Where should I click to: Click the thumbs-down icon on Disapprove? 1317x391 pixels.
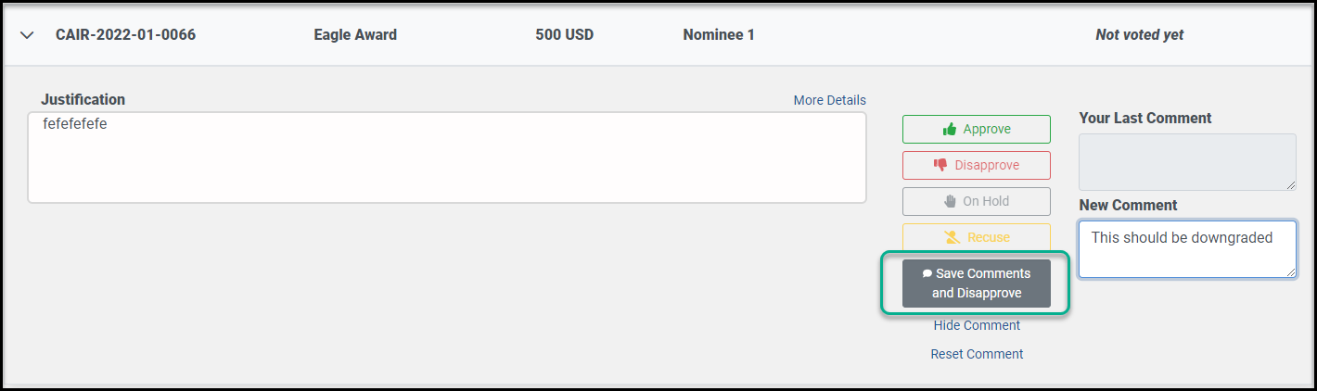point(940,165)
